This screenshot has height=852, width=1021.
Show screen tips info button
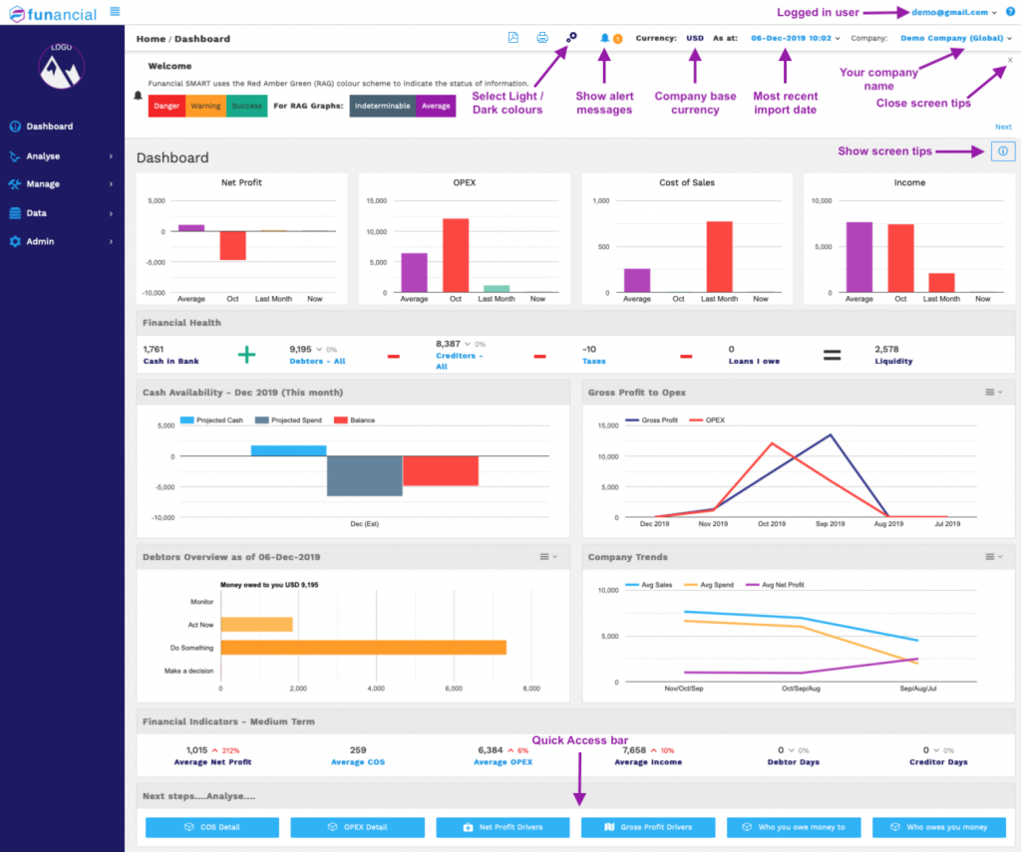(x=1002, y=151)
